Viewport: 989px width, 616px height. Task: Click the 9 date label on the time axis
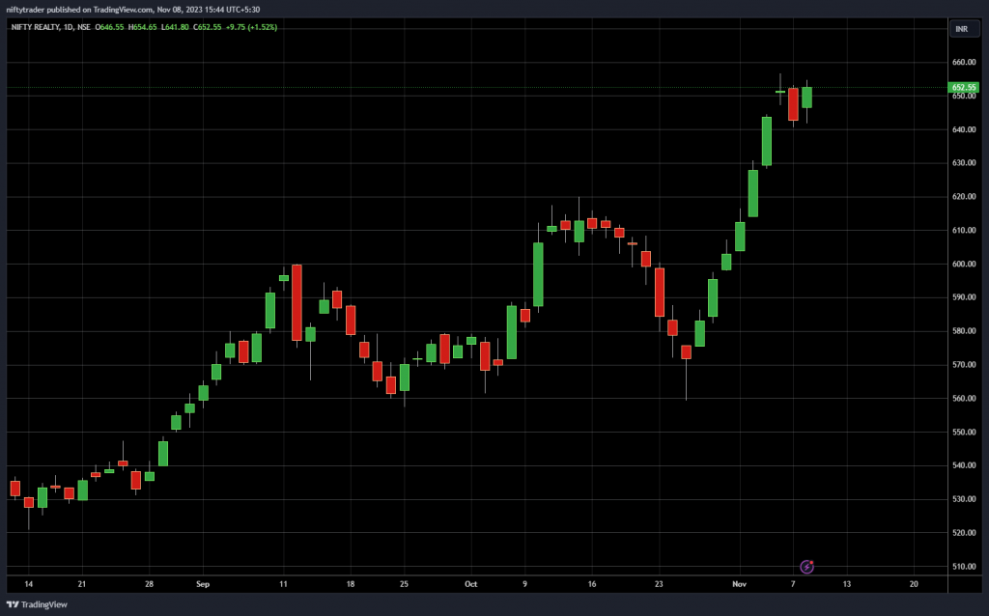coord(524,584)
